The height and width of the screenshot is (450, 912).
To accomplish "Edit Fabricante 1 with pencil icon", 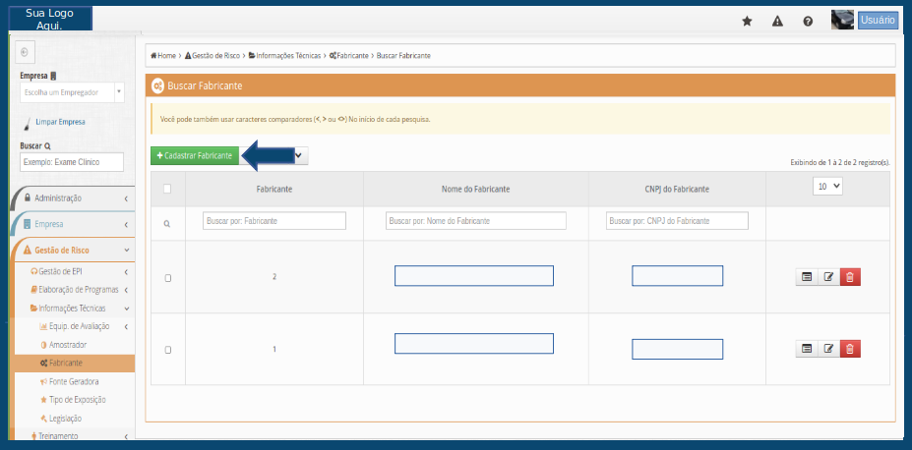I will (x=828, y=349).
